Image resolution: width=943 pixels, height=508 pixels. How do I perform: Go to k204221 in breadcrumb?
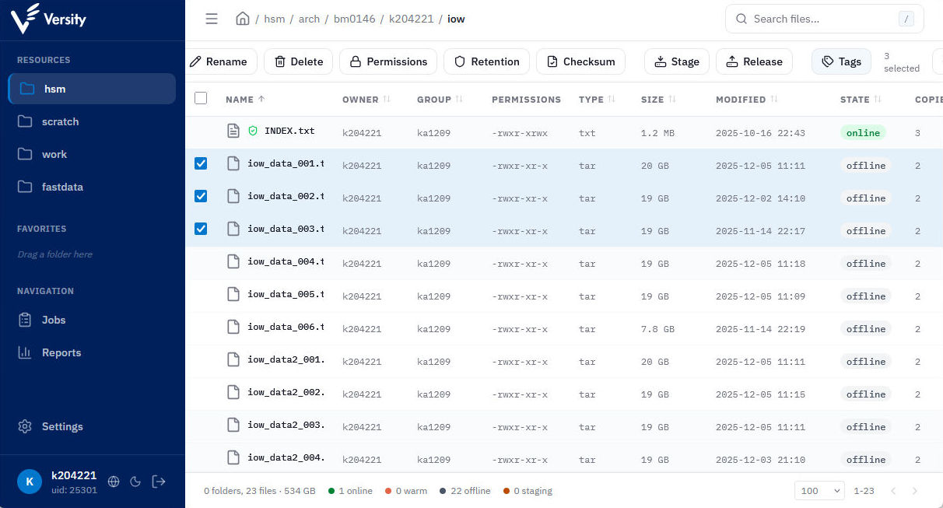point(411,19)
